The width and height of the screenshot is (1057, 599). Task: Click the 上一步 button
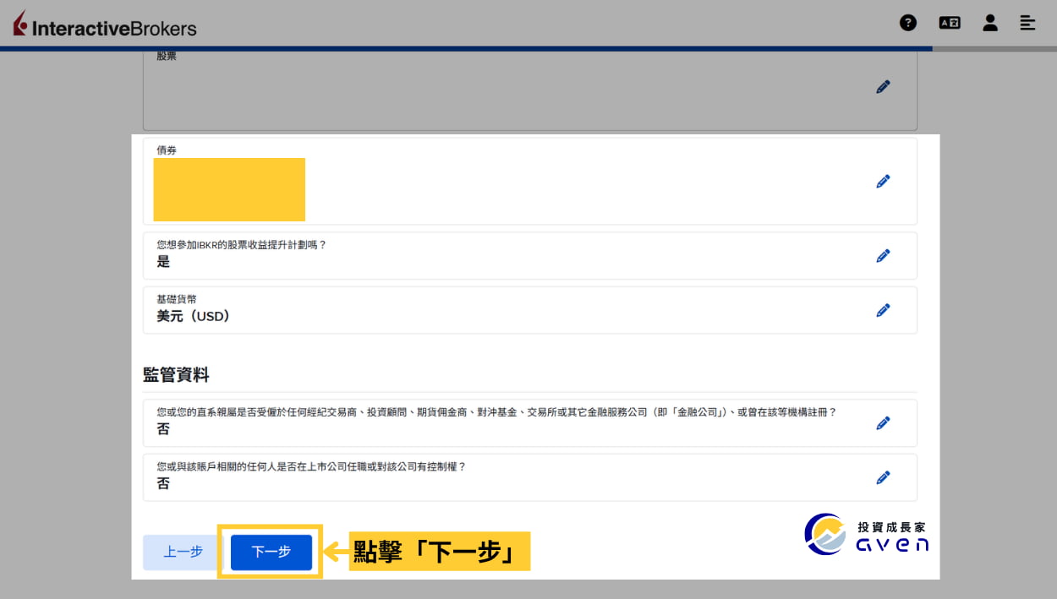(183, 552)
